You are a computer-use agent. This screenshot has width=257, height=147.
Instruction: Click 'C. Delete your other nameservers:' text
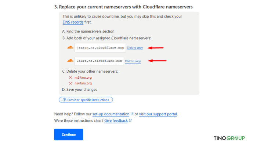coord(90,71)
